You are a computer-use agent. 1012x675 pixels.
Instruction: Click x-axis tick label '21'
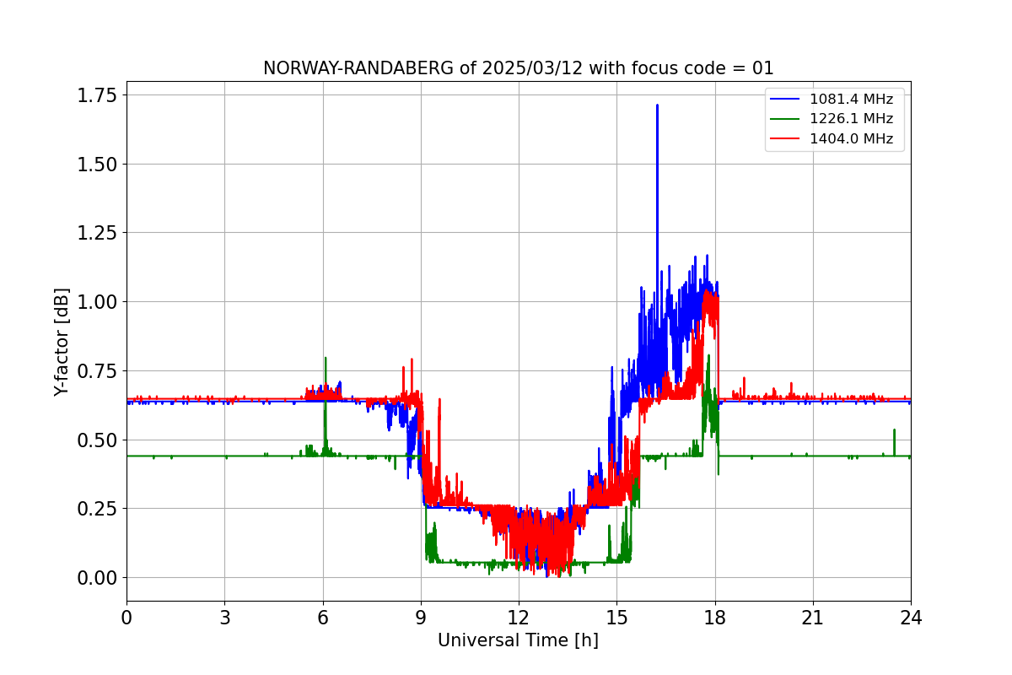[812, 617]
